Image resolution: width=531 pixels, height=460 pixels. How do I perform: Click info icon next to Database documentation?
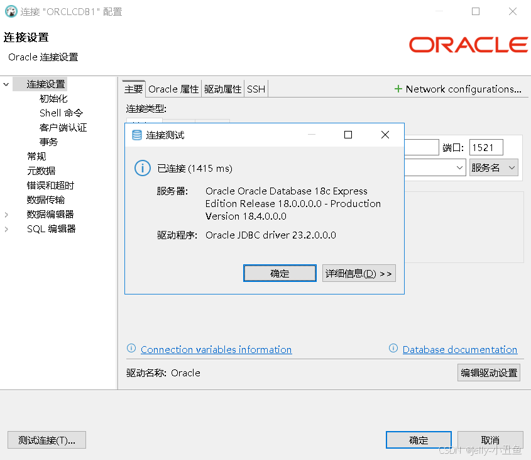[x=393, y=348]
